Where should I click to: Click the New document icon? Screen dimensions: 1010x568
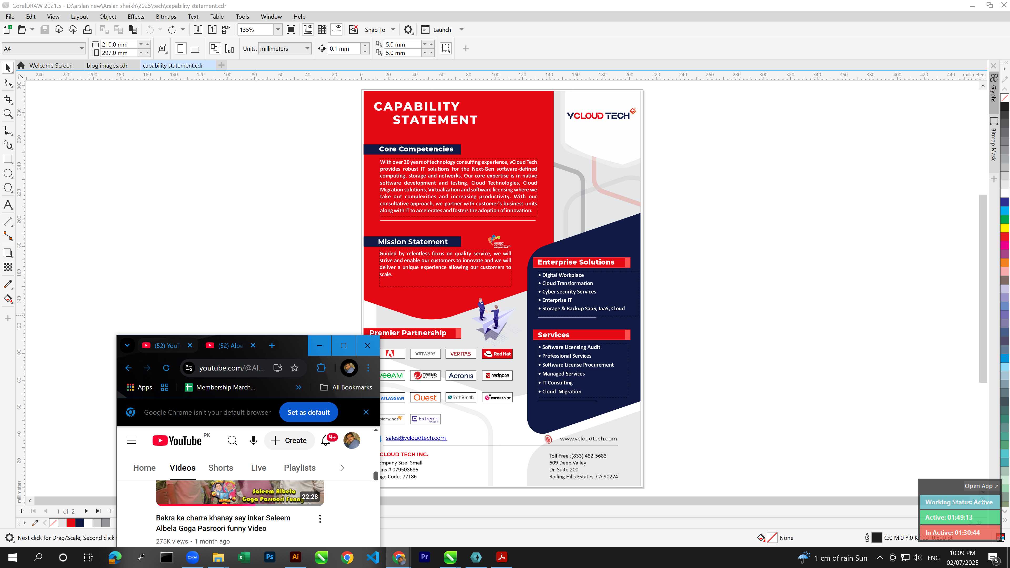click(x=7, y=30)
